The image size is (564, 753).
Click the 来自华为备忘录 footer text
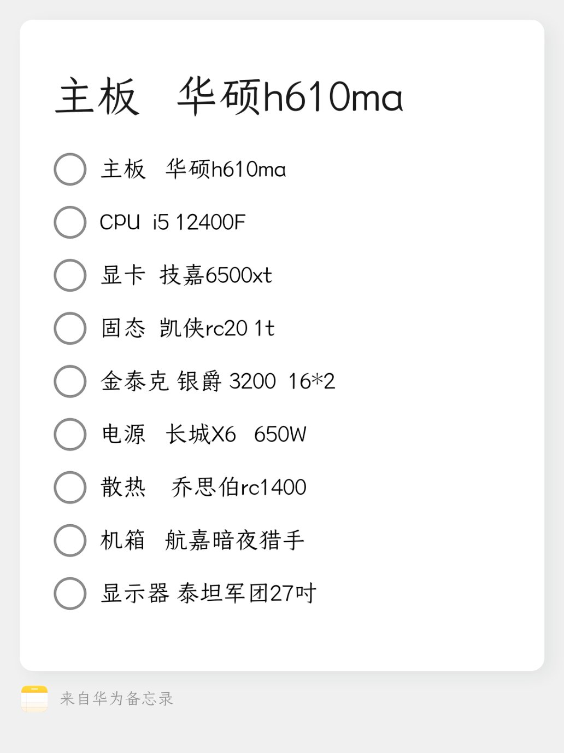point(116,699)
